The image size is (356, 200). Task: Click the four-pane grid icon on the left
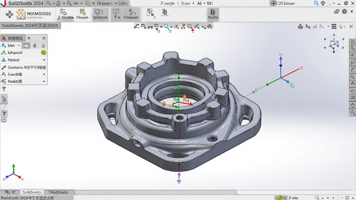(x=4, y=120)
